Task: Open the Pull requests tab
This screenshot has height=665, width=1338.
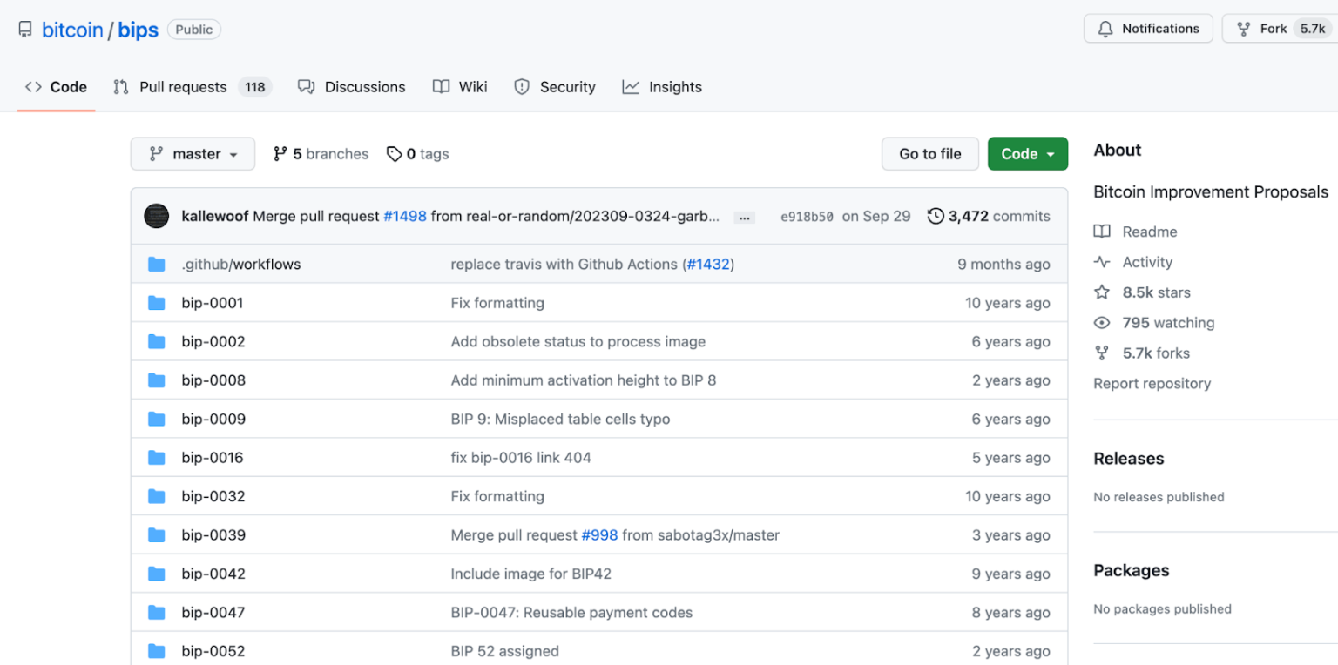Action: [x=193, y=87]
